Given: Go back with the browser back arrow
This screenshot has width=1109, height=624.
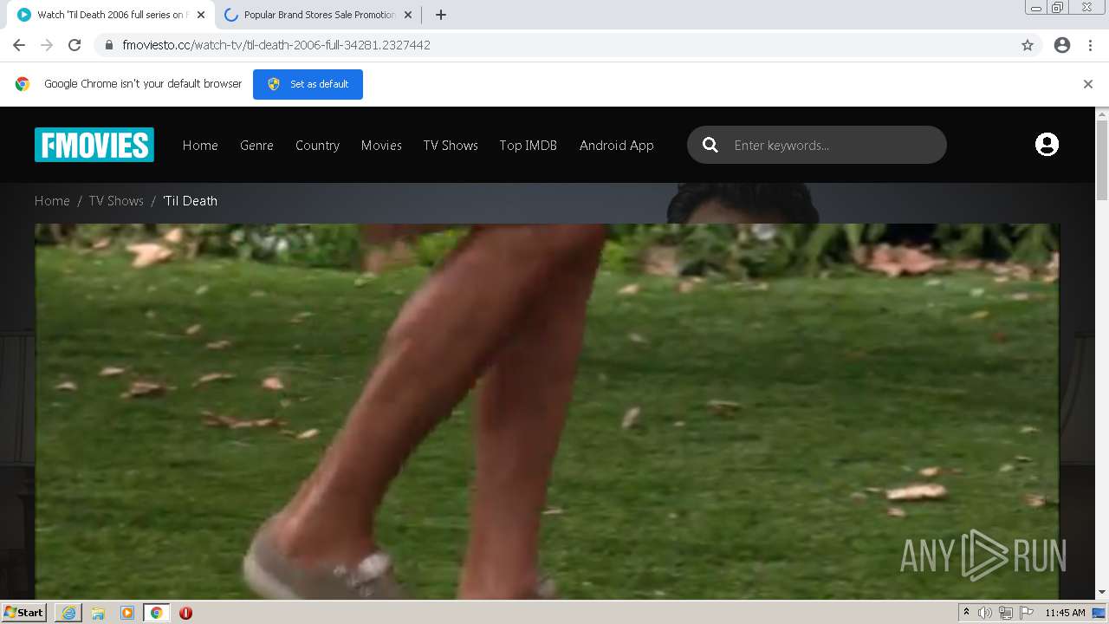Looking at the screenshot, I should [x=19, y=45].
